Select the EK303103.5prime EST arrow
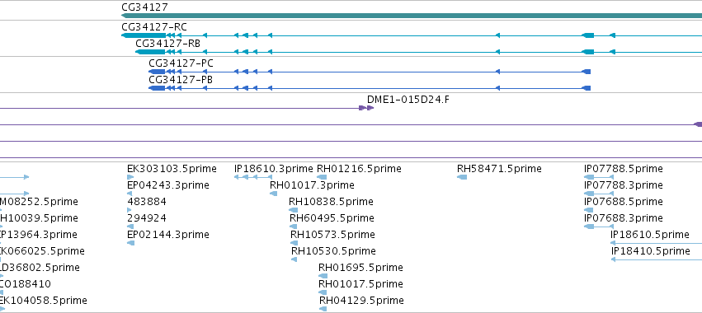 point(130,177)
